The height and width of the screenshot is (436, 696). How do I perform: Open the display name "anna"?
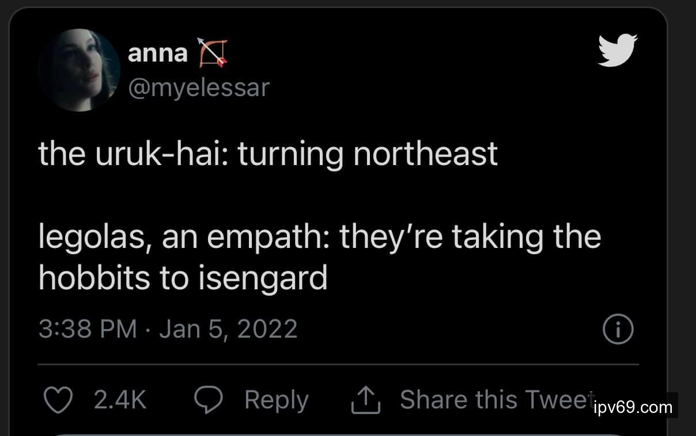click(x=157, y=53)
